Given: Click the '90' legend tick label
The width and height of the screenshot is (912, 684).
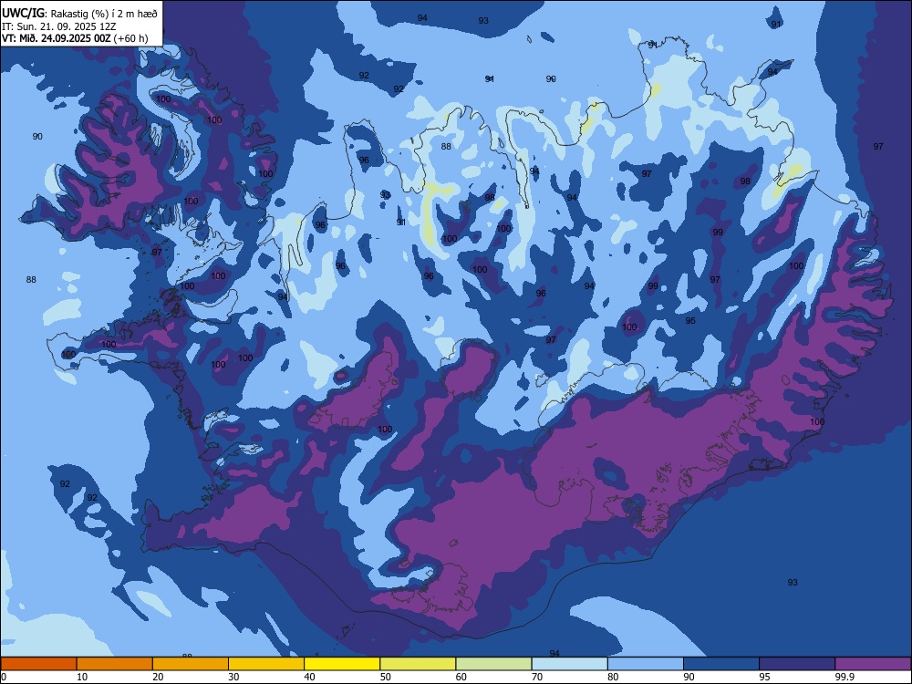Looking at the screenshot, I should point(689,677).
